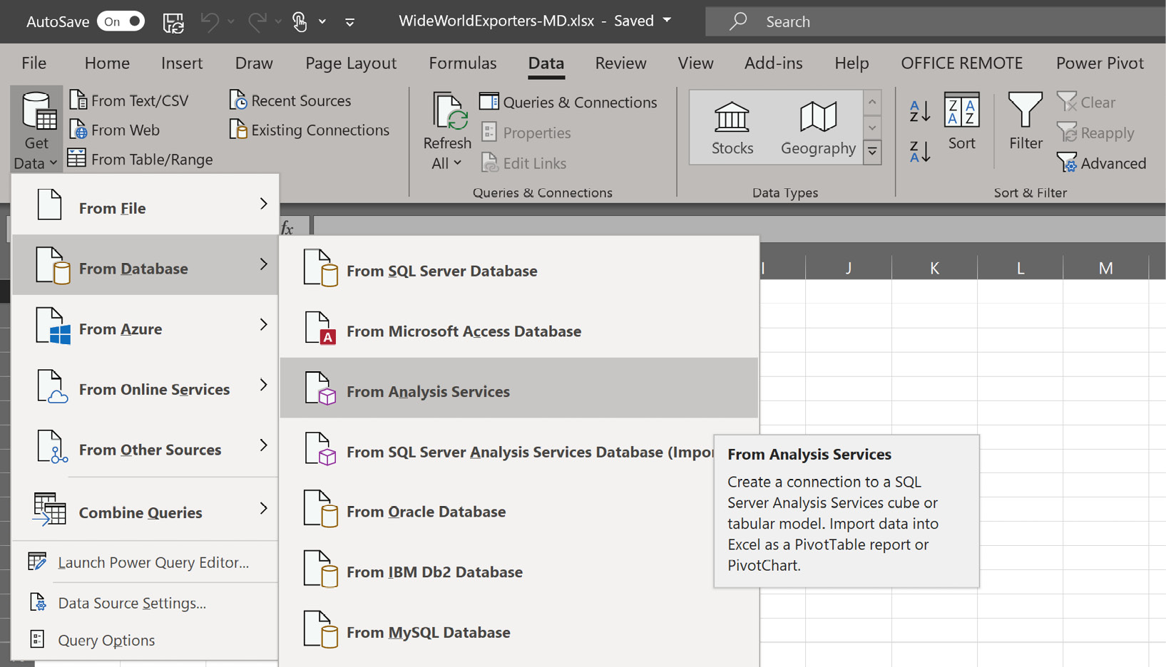Click the Refresh All icon
The height and width of the screenshot is (667, 1166).
(x=449, y=113)
